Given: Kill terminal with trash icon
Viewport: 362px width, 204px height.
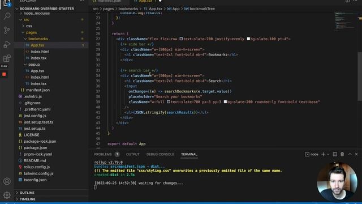Looking at the screenshot, I should click(x=342, y=154).
